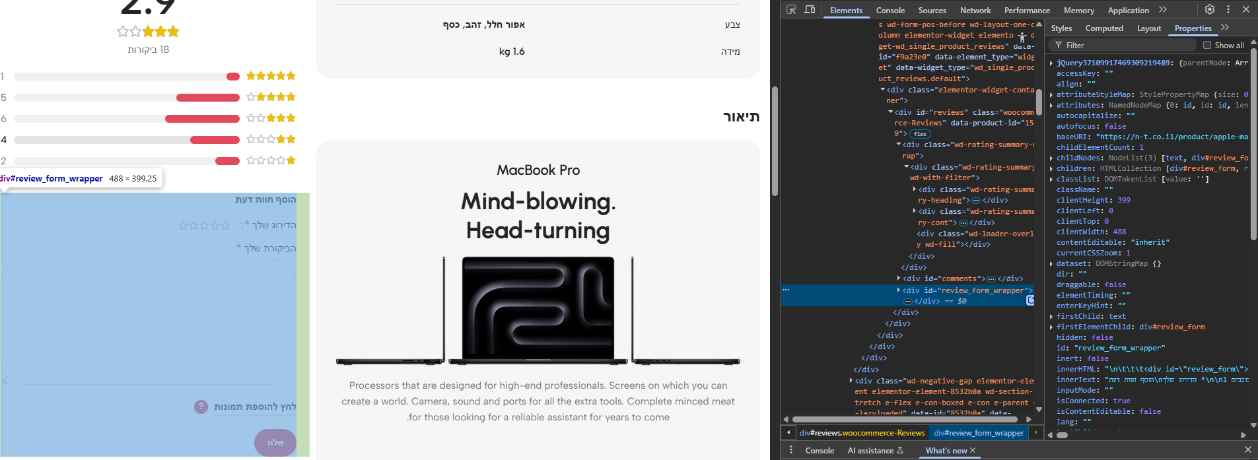The width and height of the screenshot is (1258, 460).
Task: Expand the wd-negative-gap elementor div node
Action: (x=851, y=380)
